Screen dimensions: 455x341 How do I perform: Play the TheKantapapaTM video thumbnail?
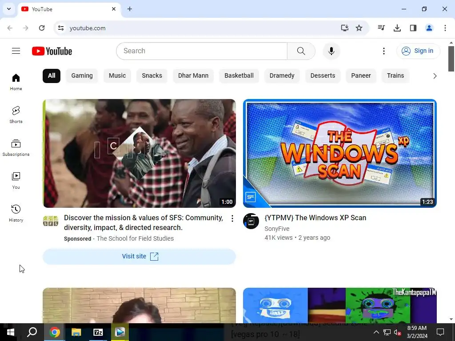point(340,305)
